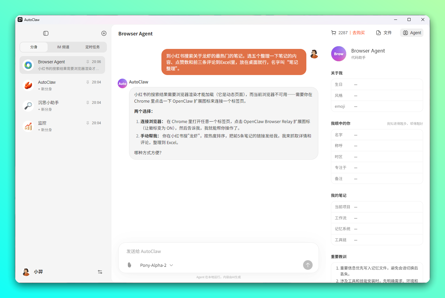Click 哪种方式方便? text in reply

pos(148,153)
